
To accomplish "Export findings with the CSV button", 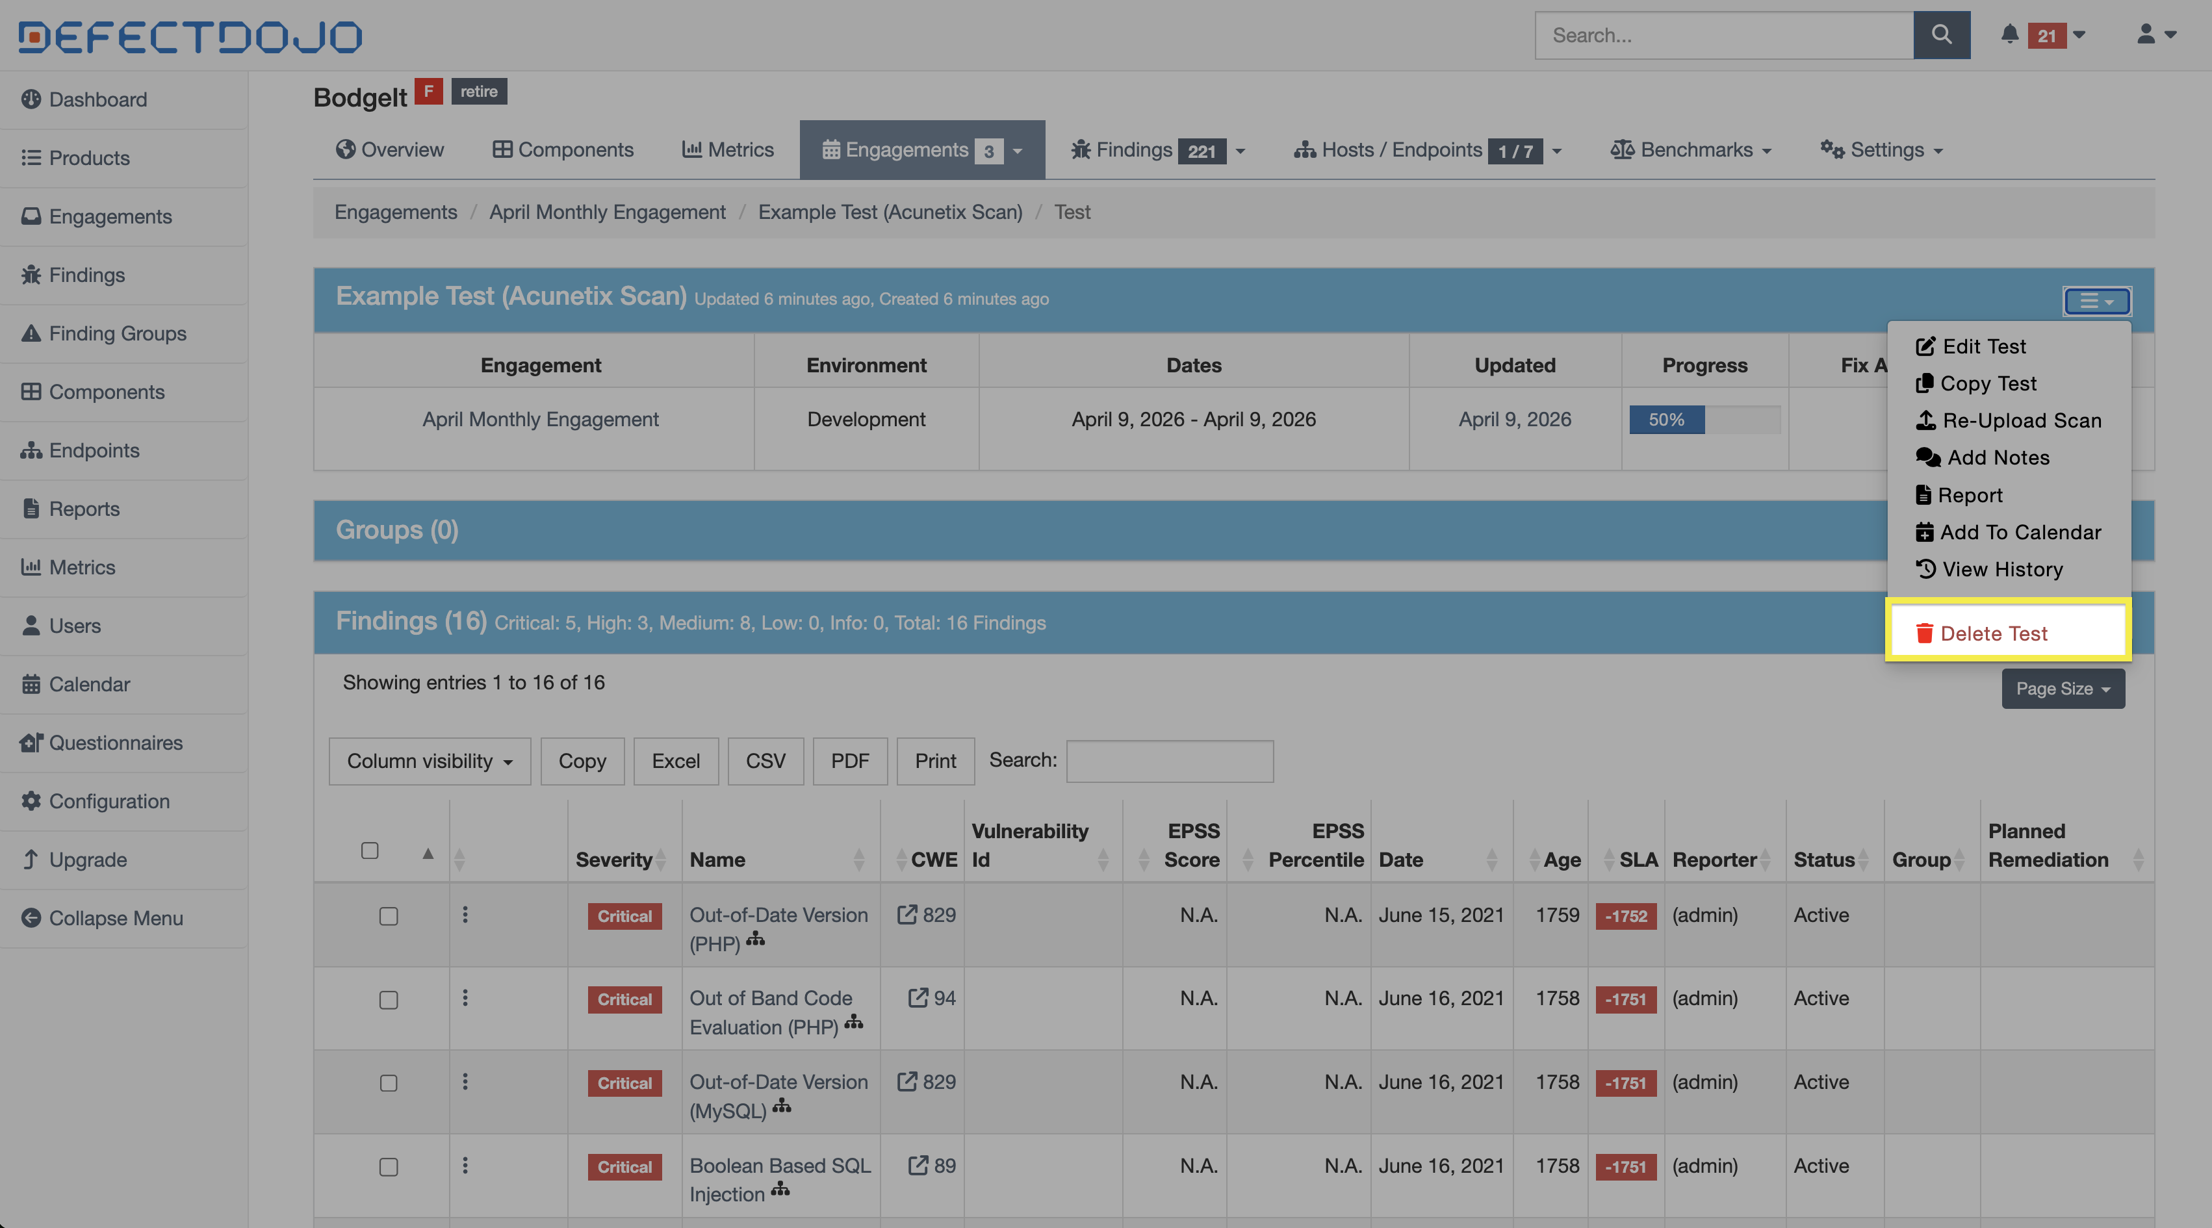I will point(765,761).
